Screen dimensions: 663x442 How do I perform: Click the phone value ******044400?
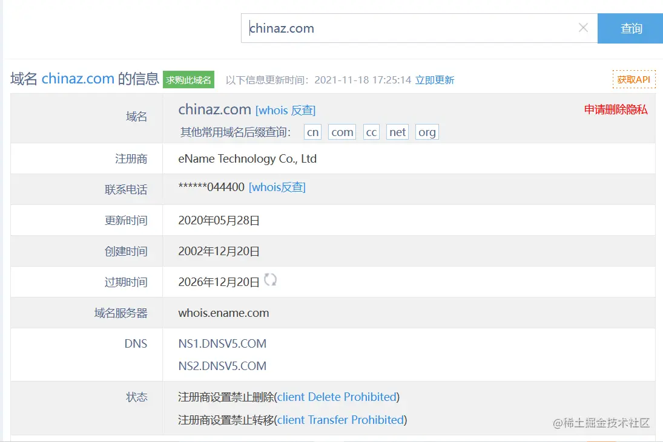coord(211,187)
